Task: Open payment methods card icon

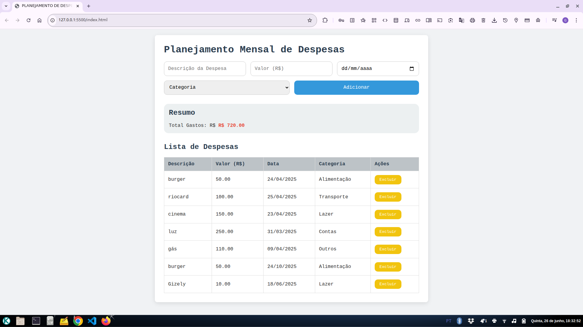Action: click(x=527, y=20)
